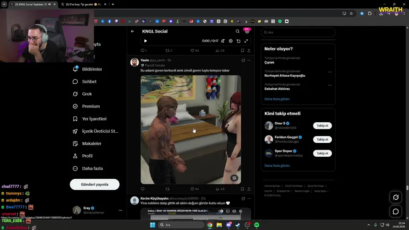Open the browser extensions puzzle icon
The image size is (409, 230).
(x=370, y=13)
